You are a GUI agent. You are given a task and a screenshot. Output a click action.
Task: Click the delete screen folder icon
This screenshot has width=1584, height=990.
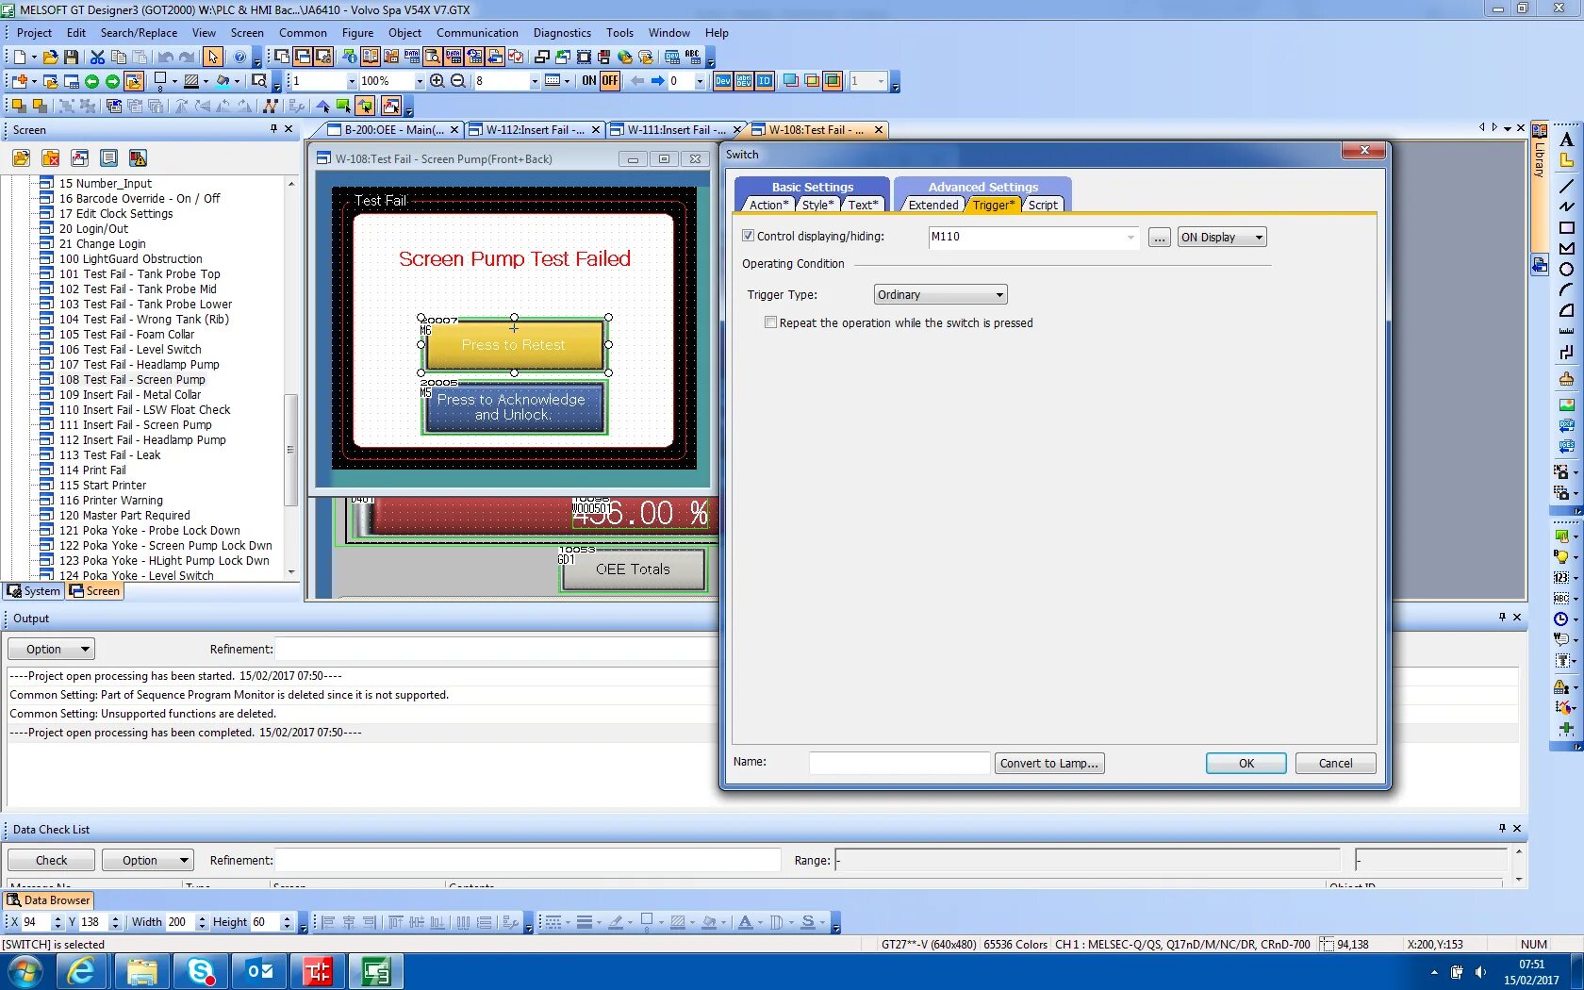click(x=51, y=158)
